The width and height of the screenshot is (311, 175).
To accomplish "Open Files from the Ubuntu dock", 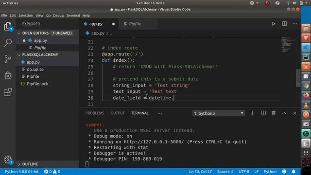I will tap(306, 28).
